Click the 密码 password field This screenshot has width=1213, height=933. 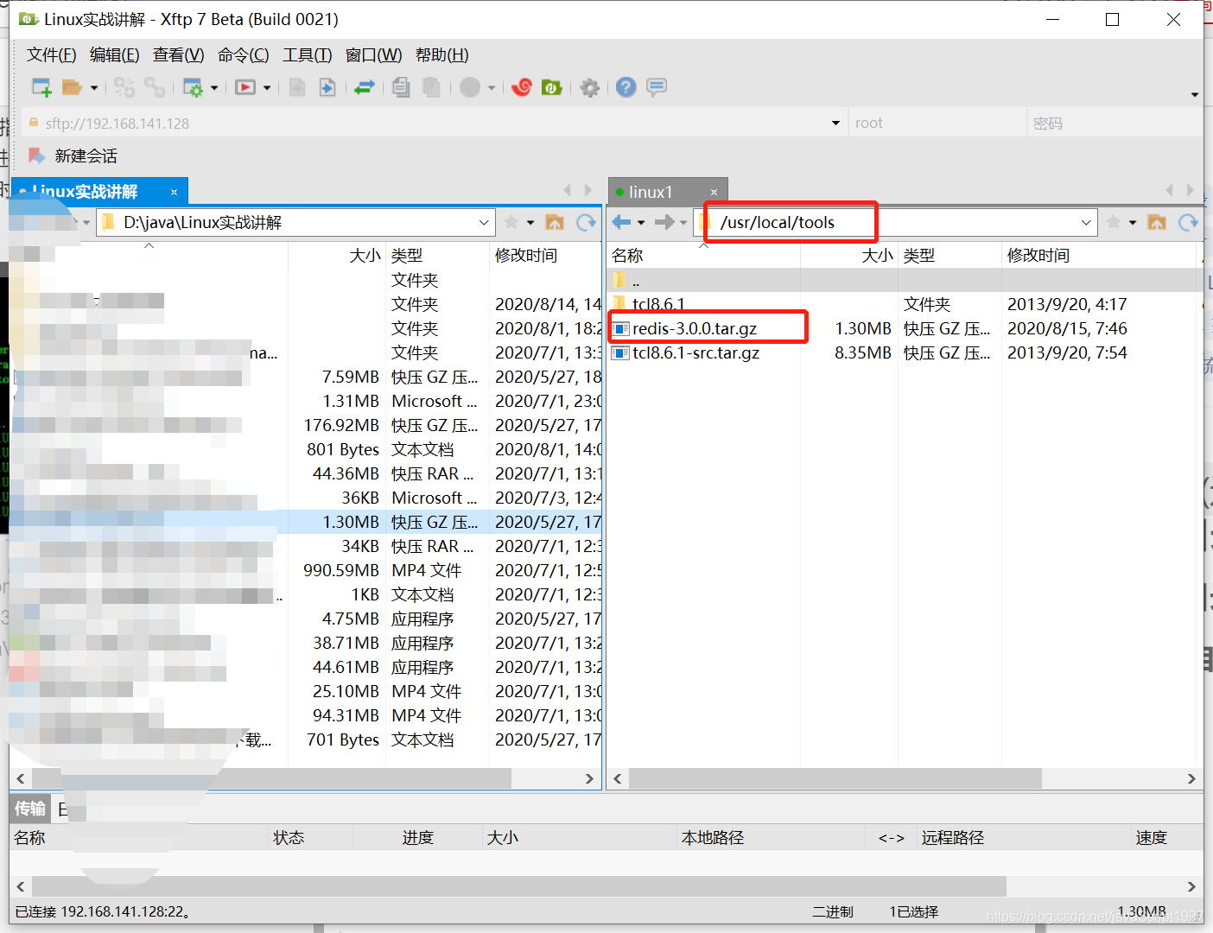(1115, 124)
